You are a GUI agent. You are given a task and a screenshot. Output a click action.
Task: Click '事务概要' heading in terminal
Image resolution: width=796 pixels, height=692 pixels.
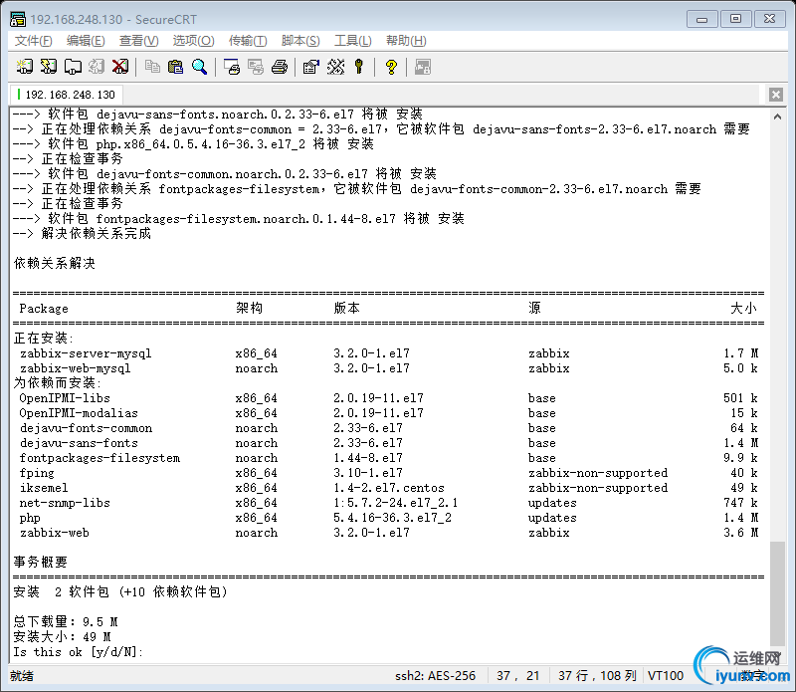click(x=41, y=562)
